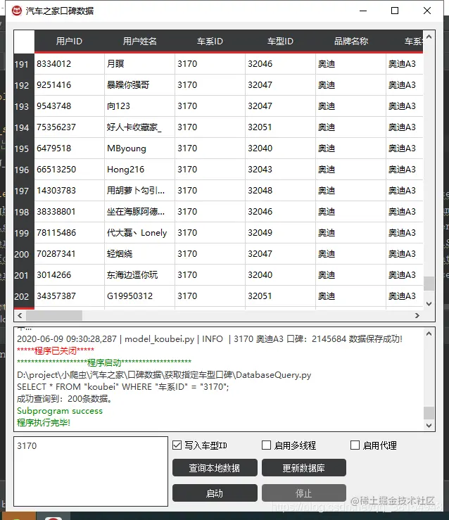Click cell with user ID 66513250
The height and width of the screenshot is (520, 449).
(69, 170)
